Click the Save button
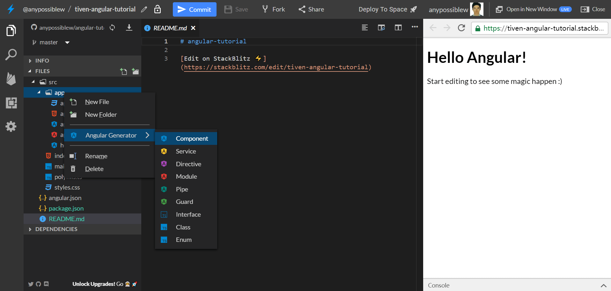This screenshot has width=611, height=291. 236,9
